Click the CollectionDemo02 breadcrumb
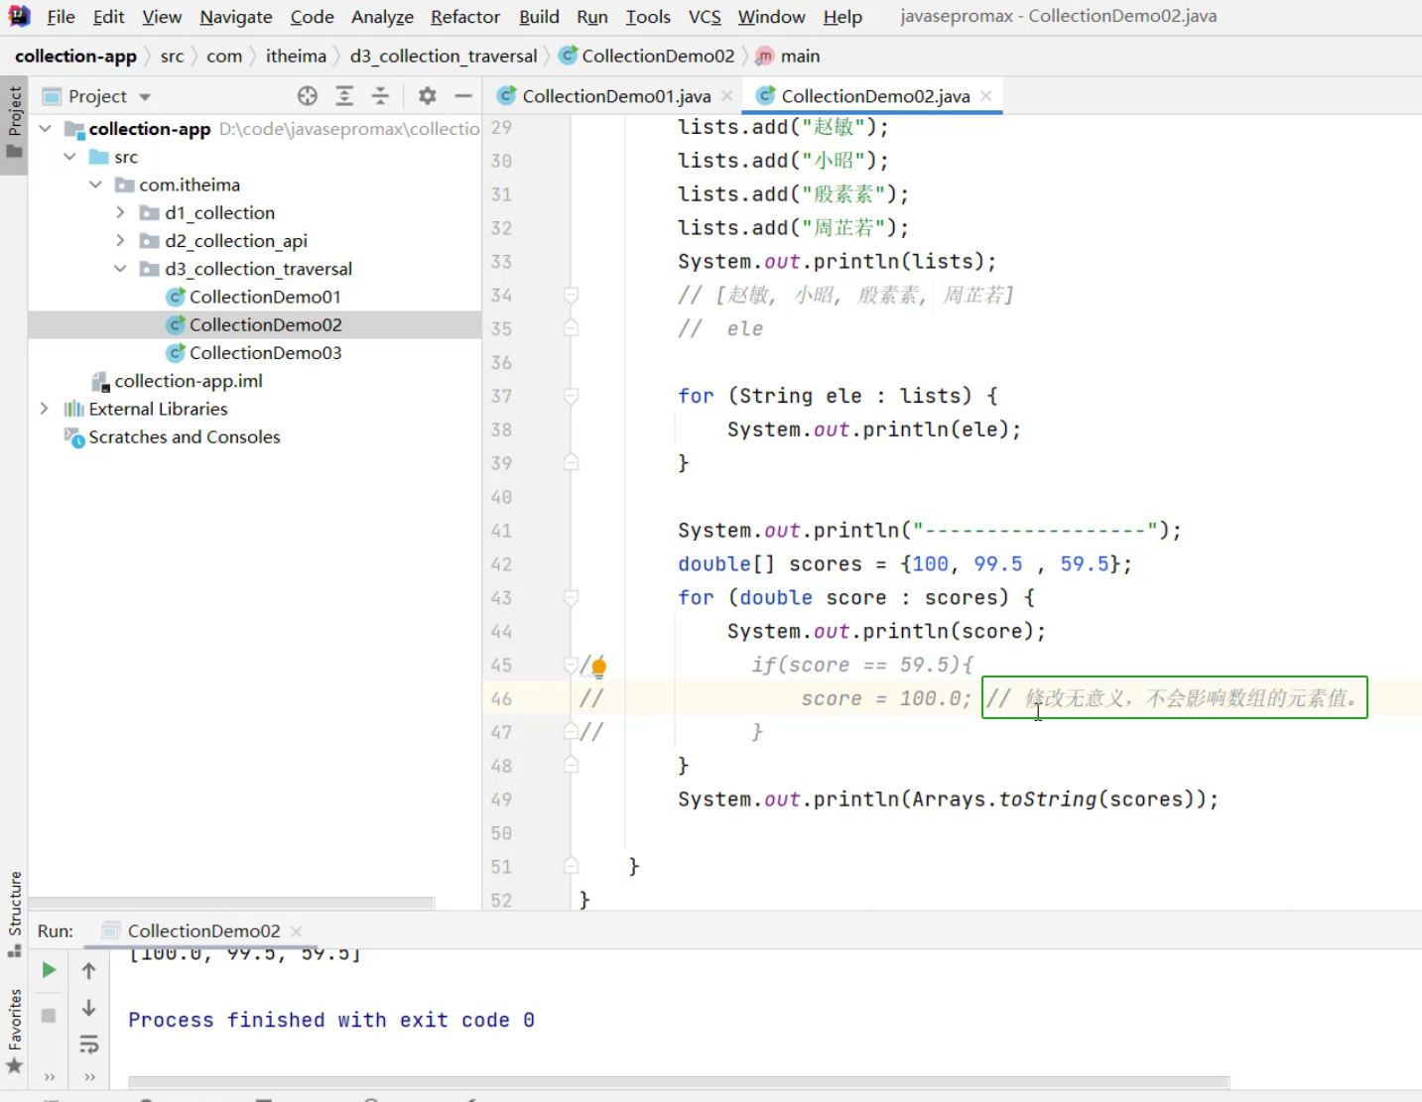1422x1102 pixels. pos(647,56)
